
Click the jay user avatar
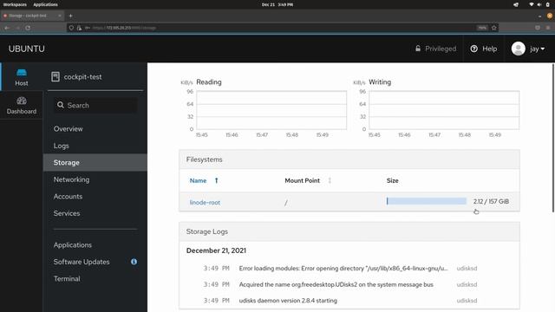point(519,49)
